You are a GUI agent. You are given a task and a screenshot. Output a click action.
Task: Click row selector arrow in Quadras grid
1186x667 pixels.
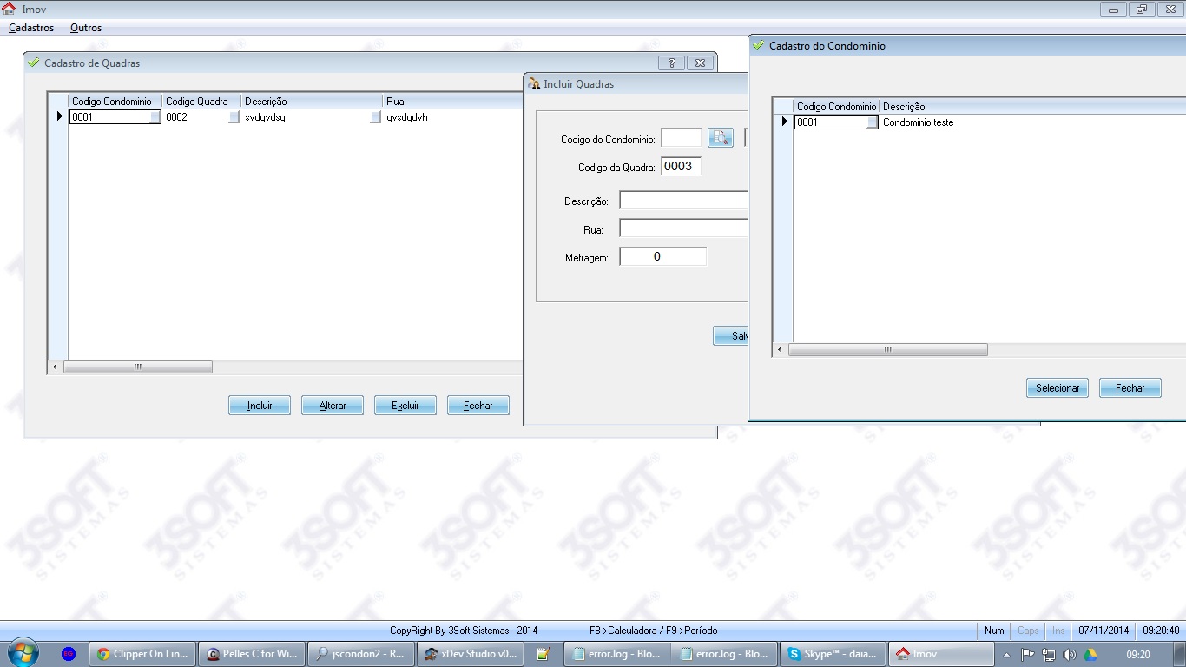click(x=59, y=116)
